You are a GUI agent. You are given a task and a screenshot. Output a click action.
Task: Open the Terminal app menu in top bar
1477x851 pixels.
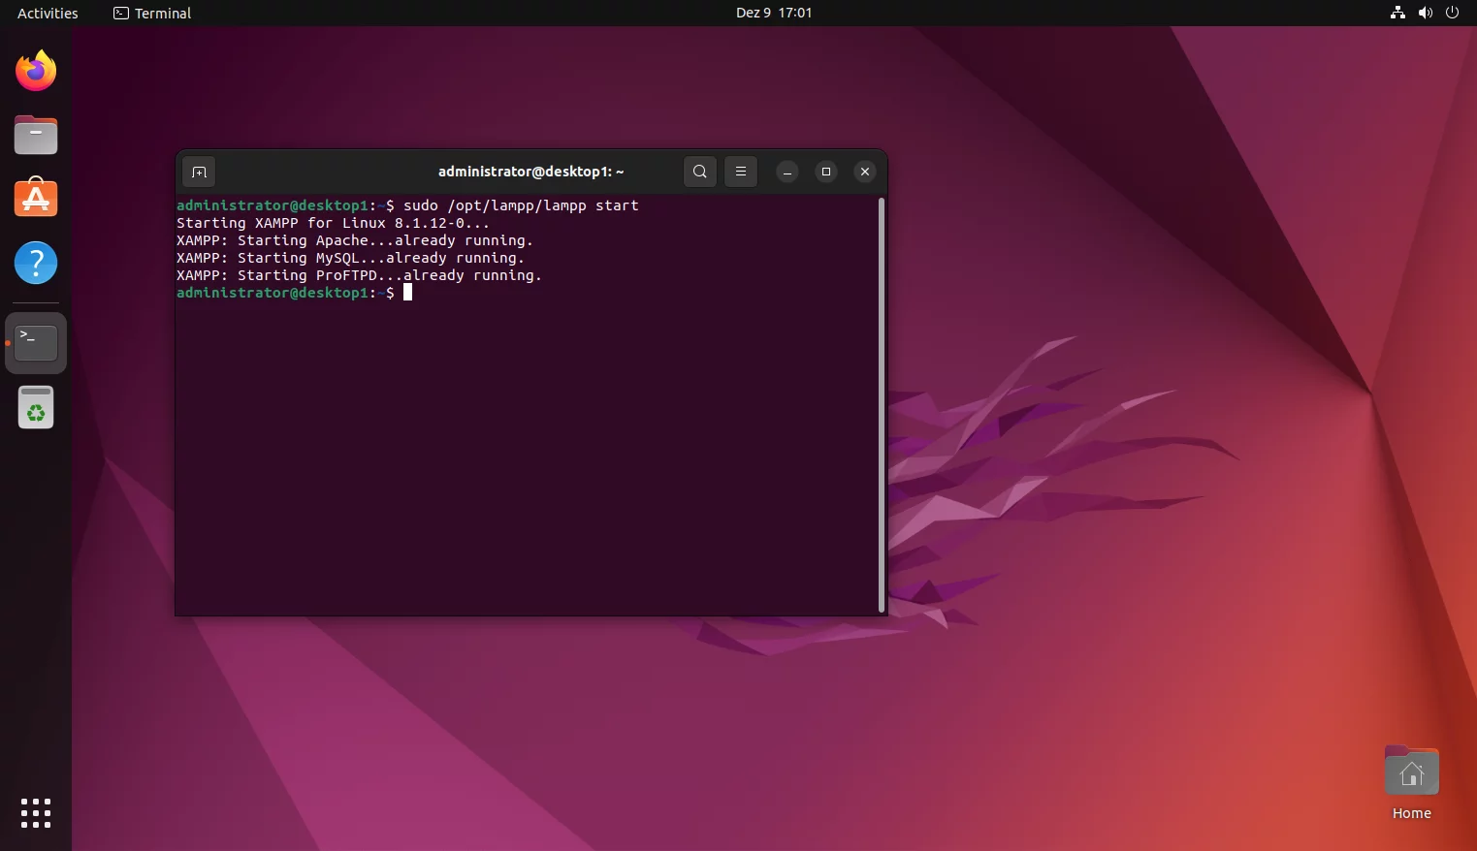(152, 13)
